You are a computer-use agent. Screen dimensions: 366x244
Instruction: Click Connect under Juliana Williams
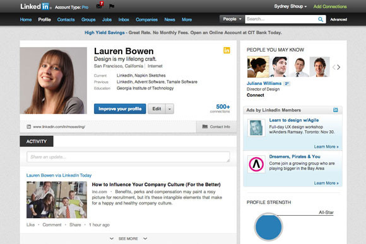tap(256, 95)
